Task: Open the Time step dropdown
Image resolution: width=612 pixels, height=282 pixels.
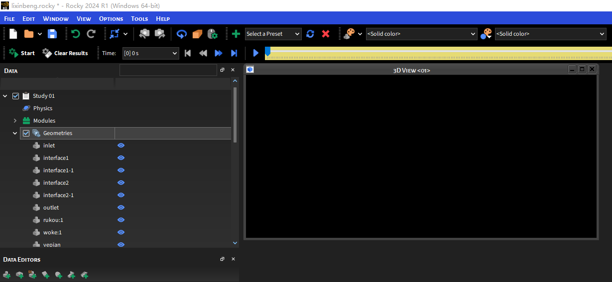Action: (x=150, y=53)
